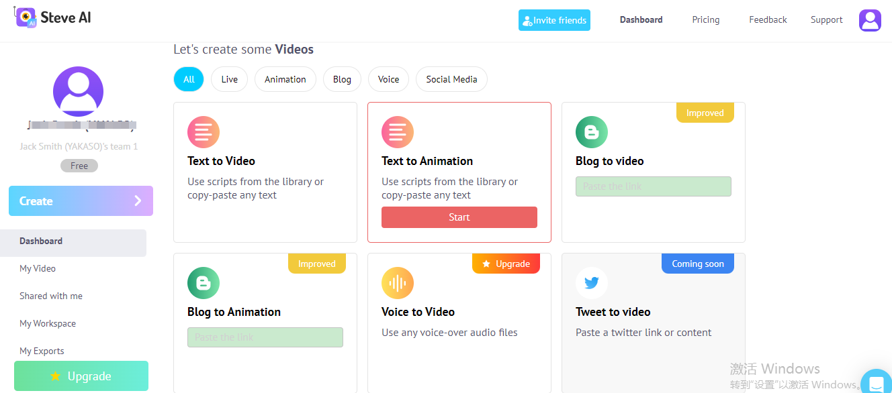Expand the Create menu
This screenshot has height=393, width=892.
(81, 201)
